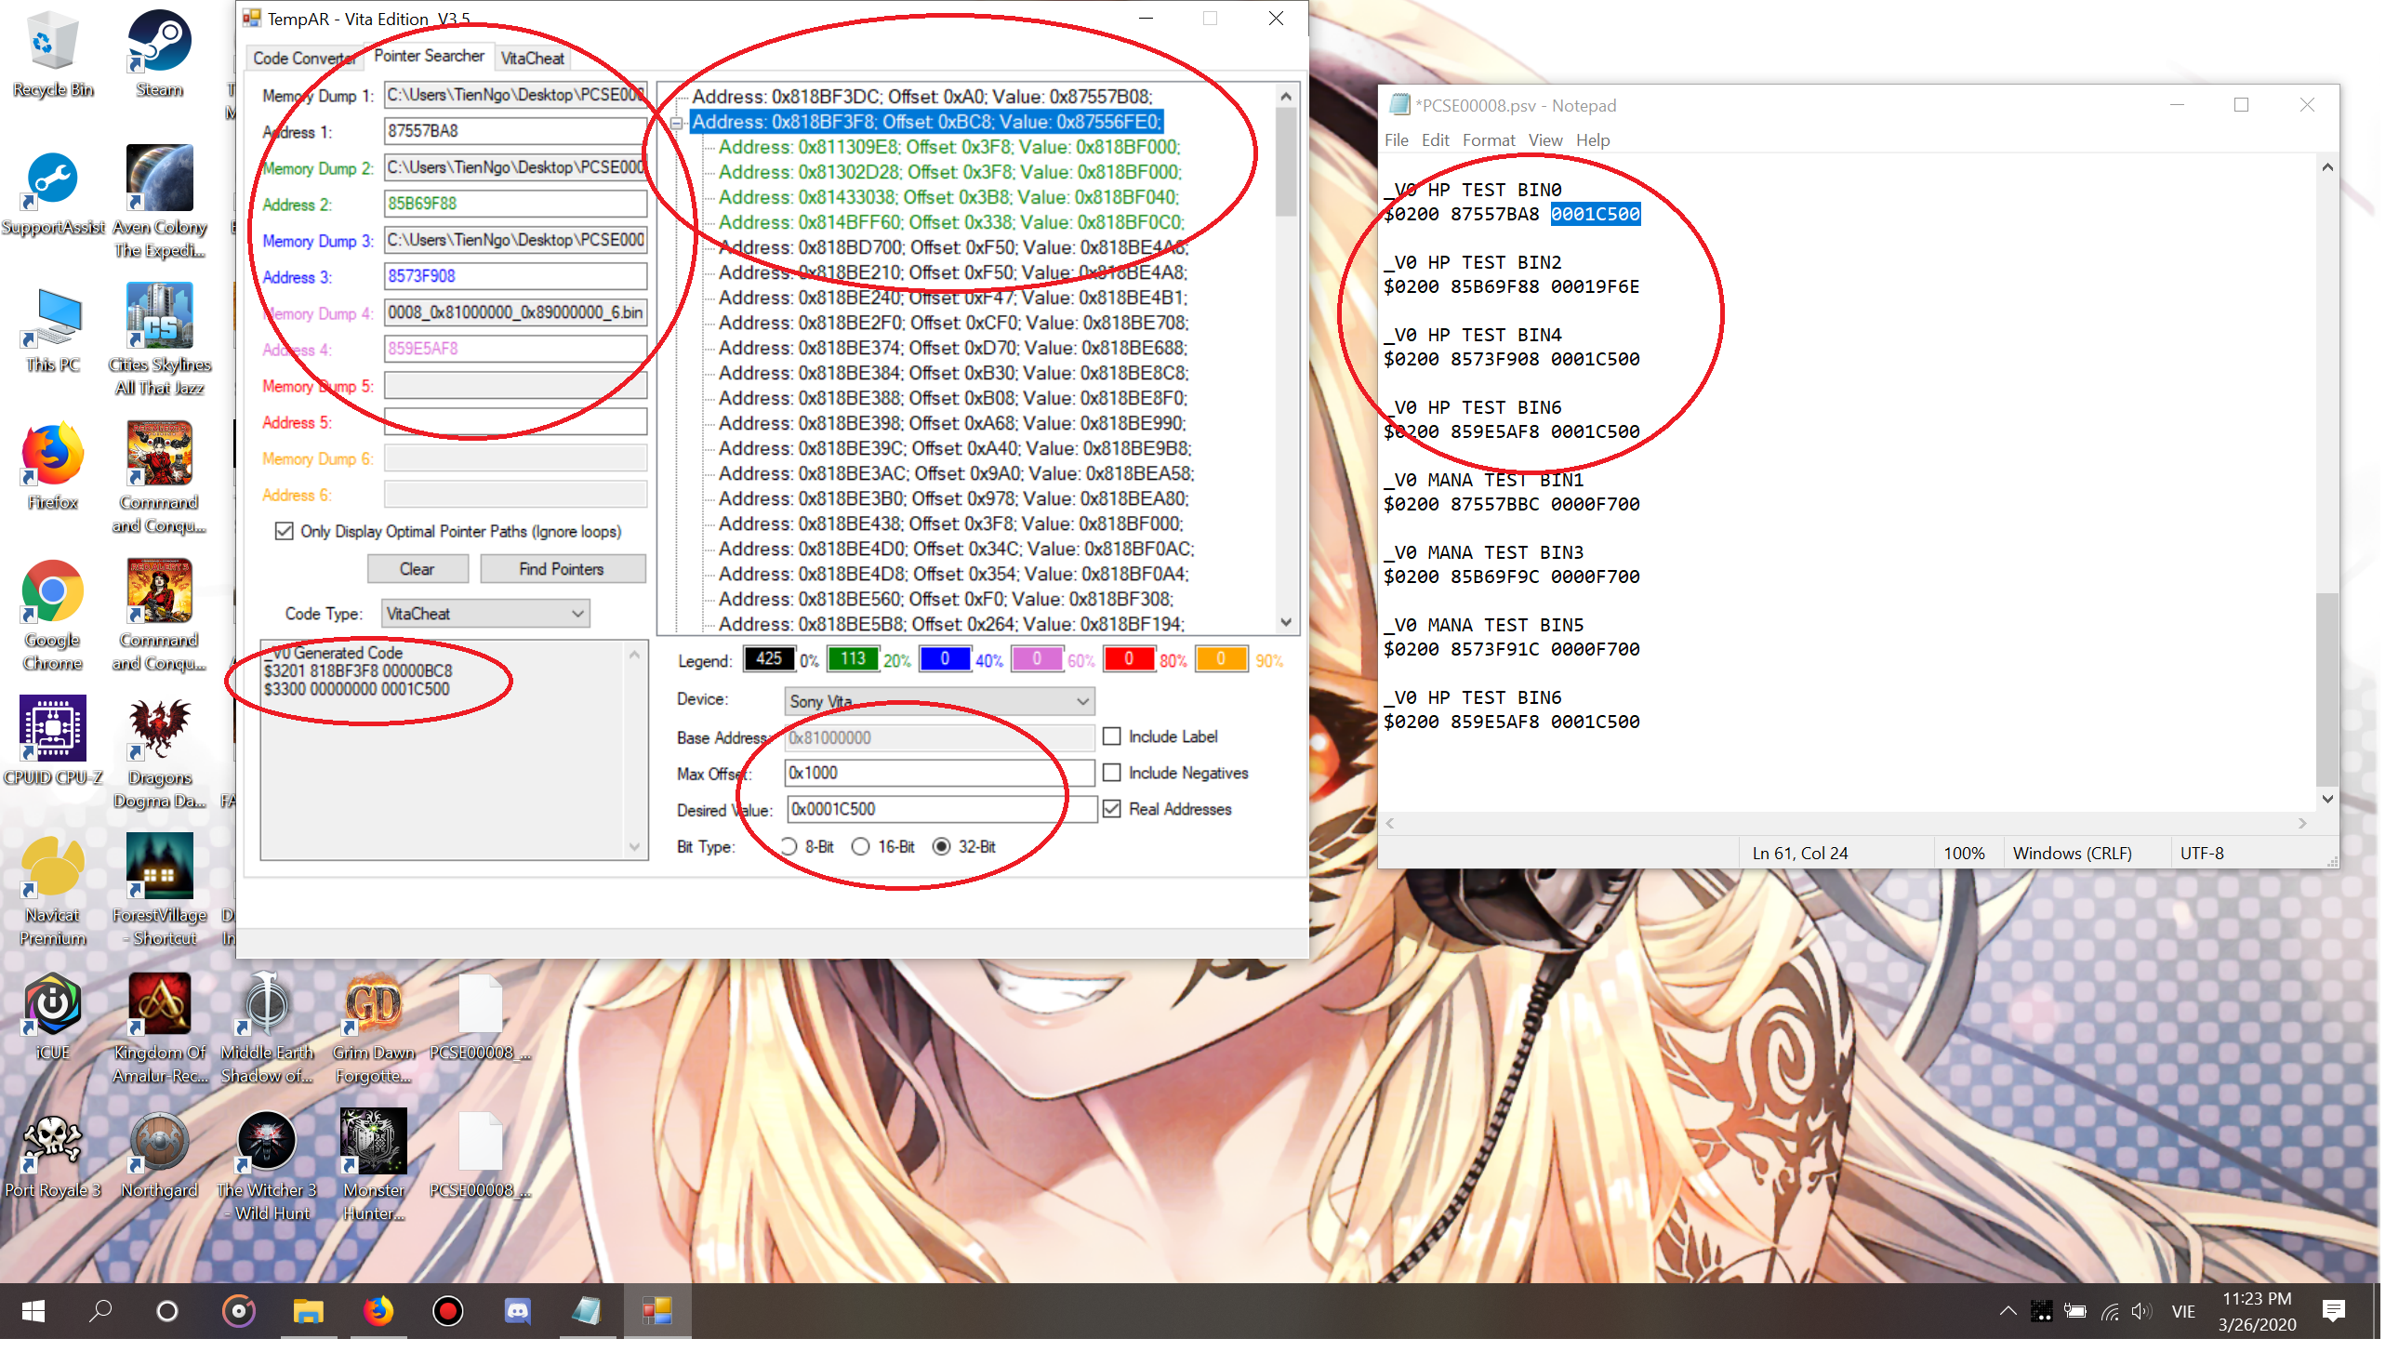Launch Steam from the desktop

159,51
